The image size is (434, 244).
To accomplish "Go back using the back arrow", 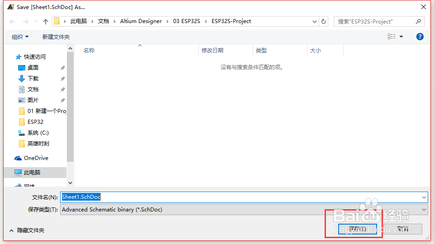I will [x=12, y=22].
